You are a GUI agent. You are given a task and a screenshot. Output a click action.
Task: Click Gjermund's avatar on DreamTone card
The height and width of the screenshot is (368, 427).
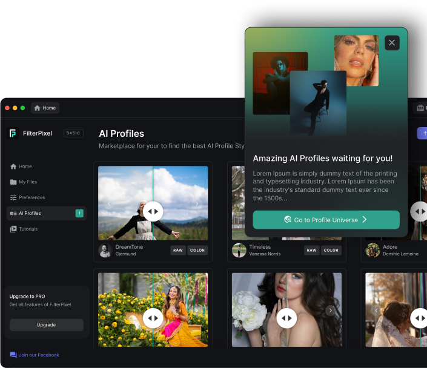pyautogui.click(x=105, y=250)
